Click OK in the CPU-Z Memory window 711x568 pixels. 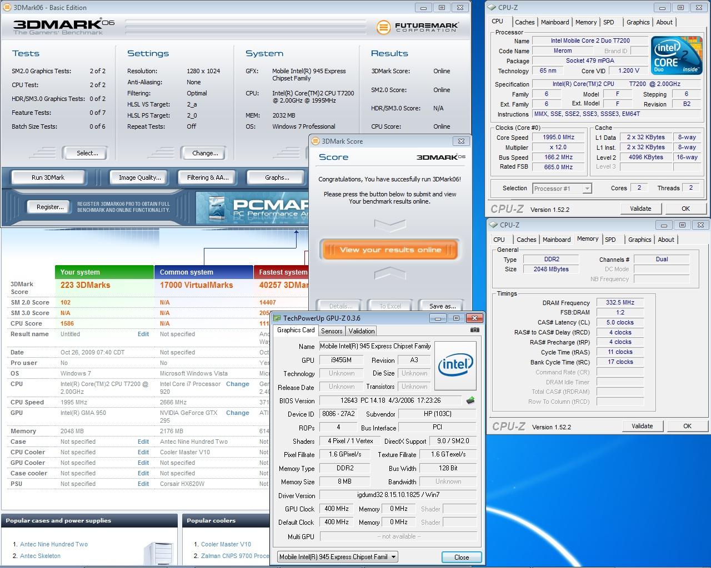click(687, 426)
